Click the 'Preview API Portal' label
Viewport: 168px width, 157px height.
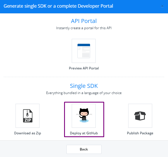point(84,68)
